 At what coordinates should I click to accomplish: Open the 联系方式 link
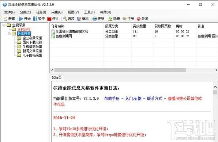[x=155, y=99]
